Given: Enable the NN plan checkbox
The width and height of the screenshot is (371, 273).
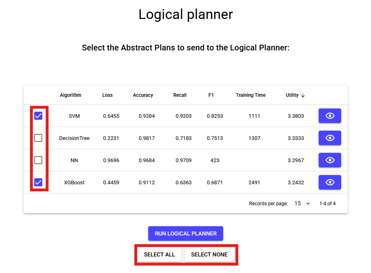Looking at the screenshot, I should [x=38, y=160].
